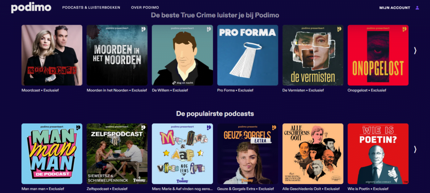This screenshot has width=430, height=193.
Task: Choose Geuze & Gorgels Extra cover
Action: click(x=248, y=154)
